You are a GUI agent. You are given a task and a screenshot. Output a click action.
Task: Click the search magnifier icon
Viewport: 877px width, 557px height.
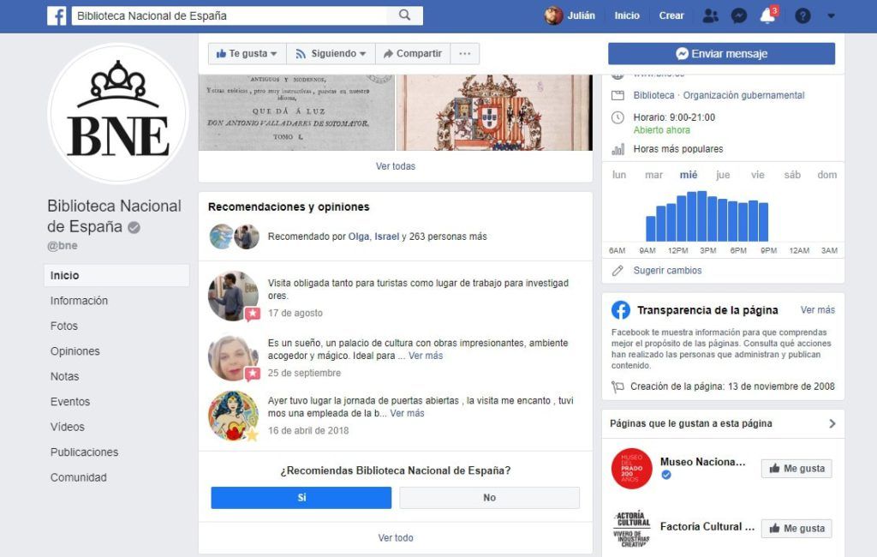point(404,15)
